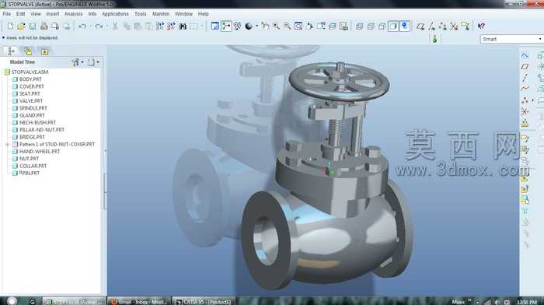544x305 pixels.
Task: Open the saved view list
Action: pyautogui.click(x=321, y=26)
